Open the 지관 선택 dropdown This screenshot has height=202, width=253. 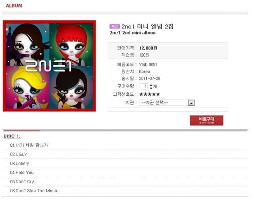[x=167, y=103]
